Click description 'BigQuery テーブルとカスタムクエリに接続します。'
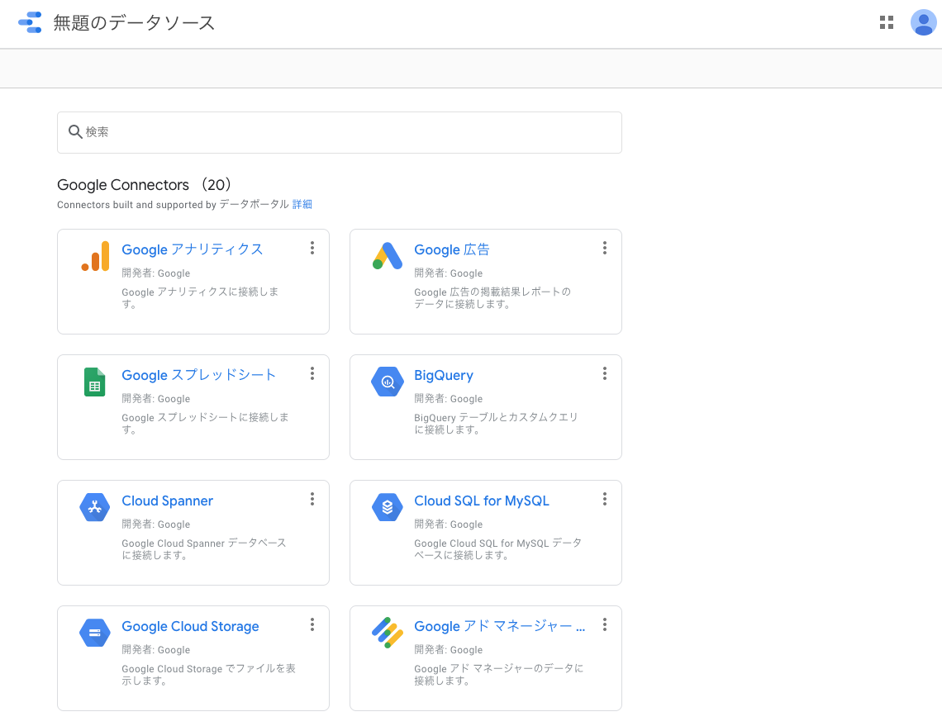This screenshot has width=942, height=726. (x=496, y=424)
